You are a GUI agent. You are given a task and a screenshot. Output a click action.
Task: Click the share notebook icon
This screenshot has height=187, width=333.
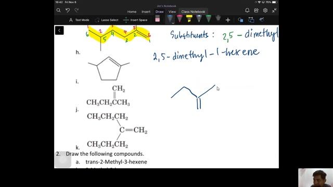pyautogui.click(x=256, y=10)
